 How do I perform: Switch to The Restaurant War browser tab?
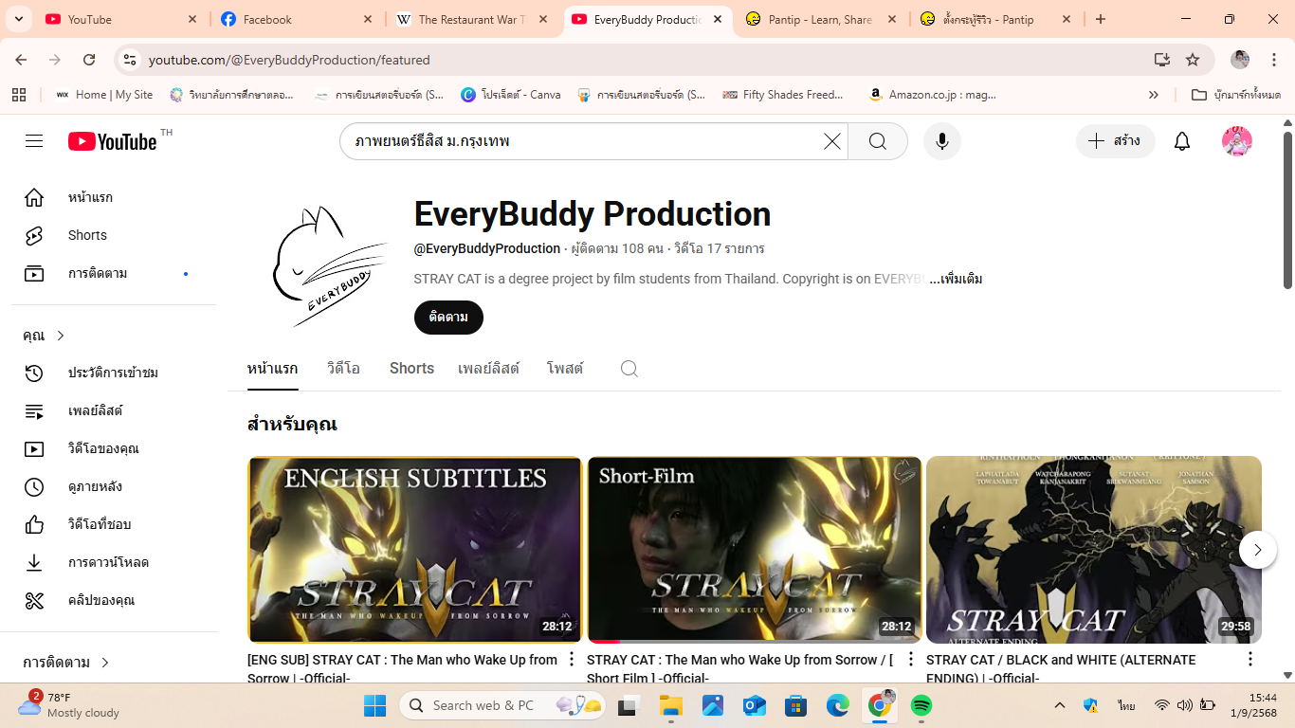[471, 19]
